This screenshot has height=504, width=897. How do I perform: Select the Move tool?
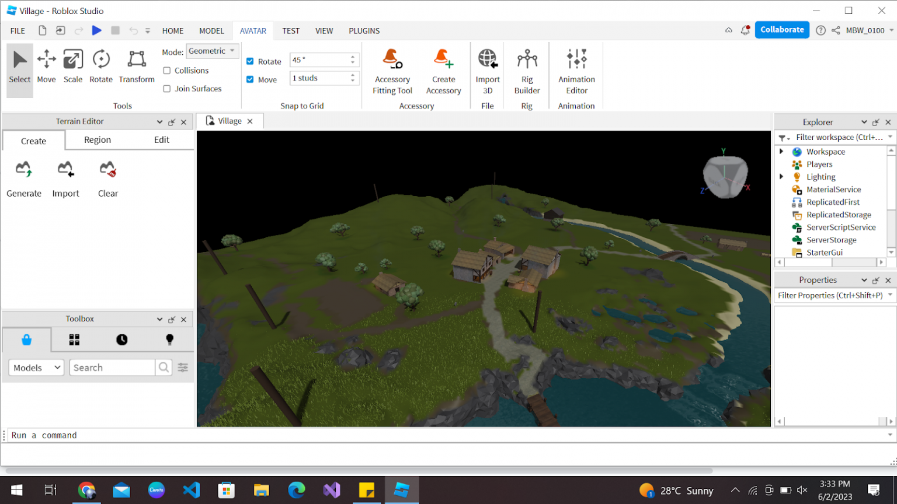pyautogui.click(x=46, y=66)
